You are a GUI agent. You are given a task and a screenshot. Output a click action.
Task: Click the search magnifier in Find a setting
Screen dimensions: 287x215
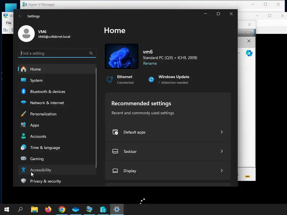click(x=91, y=53)
